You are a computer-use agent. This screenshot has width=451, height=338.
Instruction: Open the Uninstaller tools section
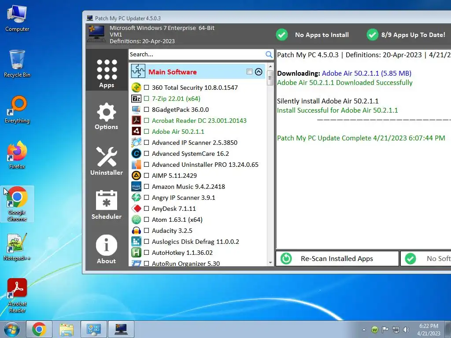tap(107, 161)
